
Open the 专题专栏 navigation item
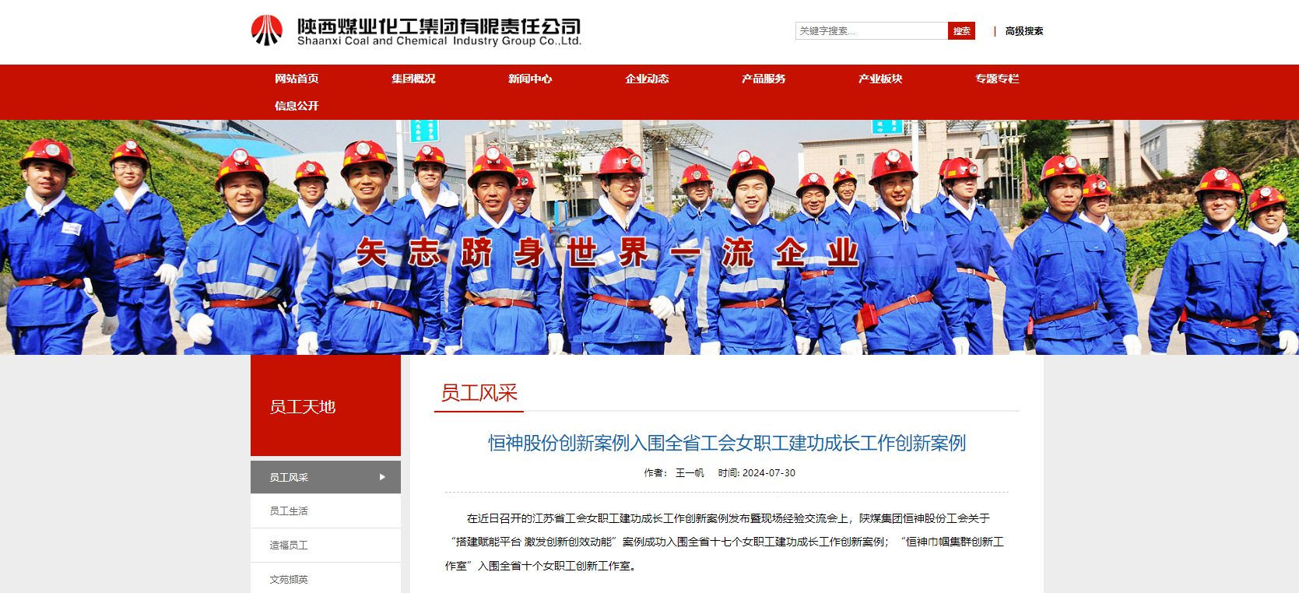click(x=997, y=79)
